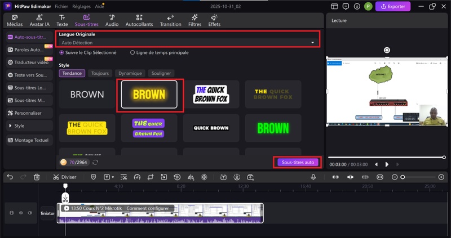Pick the glowing yellow BROWN subtitle style
This screenshot has height=238, width=451.
[x=149, y=94]
